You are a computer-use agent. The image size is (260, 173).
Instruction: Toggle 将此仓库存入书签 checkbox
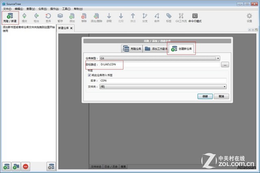(89, 75)
